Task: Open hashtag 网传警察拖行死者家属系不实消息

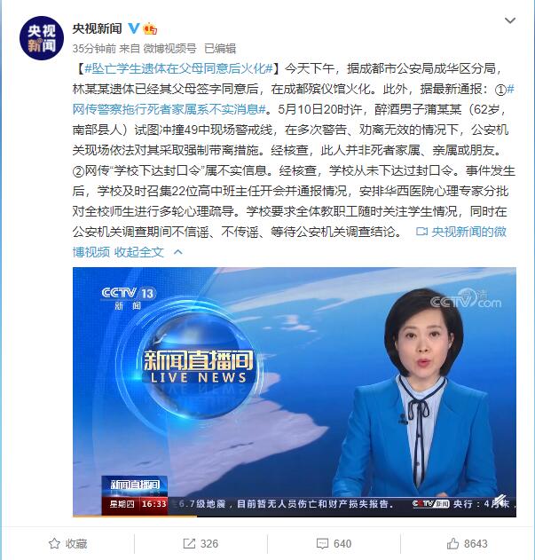Action: [x=169, y=109]
